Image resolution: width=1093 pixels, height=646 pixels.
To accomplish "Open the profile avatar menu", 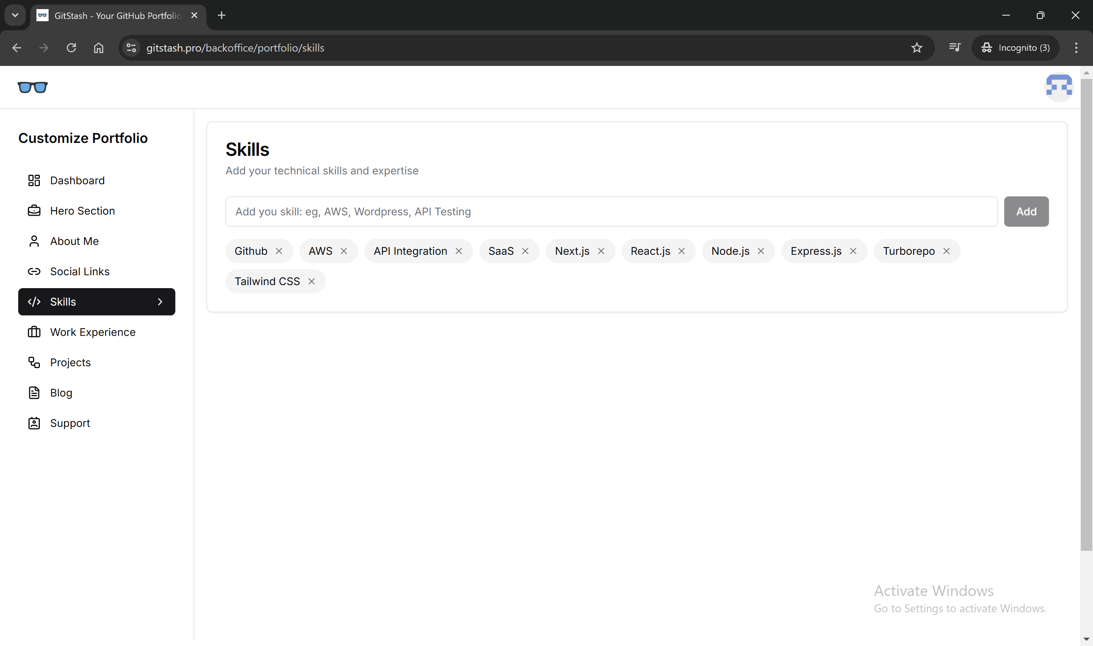I will click(x=1059, y=87).
